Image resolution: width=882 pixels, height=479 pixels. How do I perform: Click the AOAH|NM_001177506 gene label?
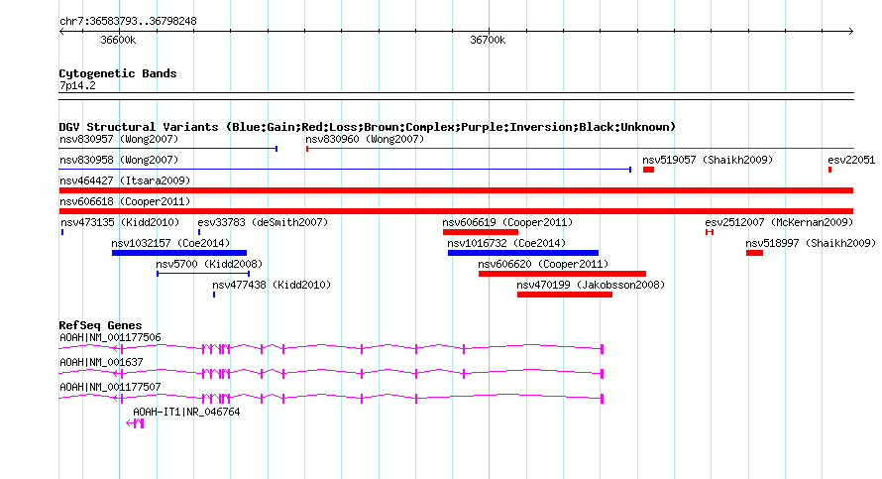point(110,338)
